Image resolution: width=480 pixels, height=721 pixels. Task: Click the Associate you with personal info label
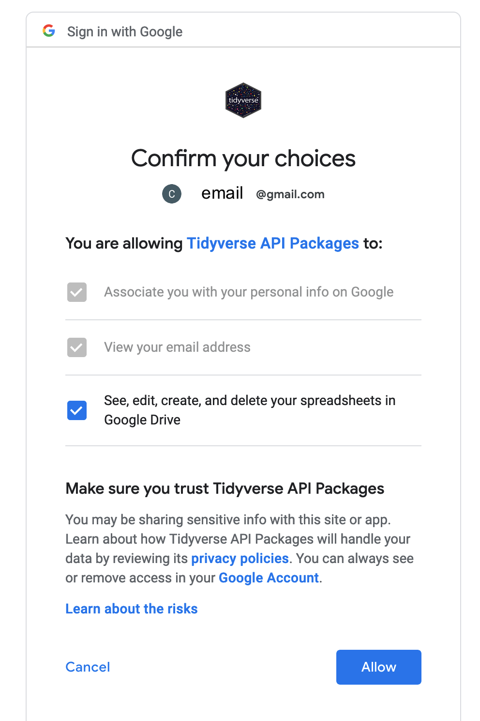(249, 292)
